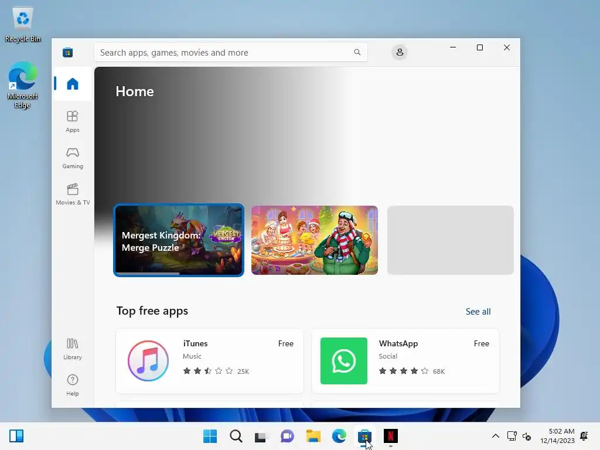Open the Recycle Bin desktop icon
The image size is (600, 450).
pyautogui.click(x=23, y=25)
